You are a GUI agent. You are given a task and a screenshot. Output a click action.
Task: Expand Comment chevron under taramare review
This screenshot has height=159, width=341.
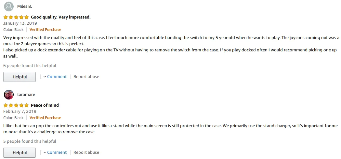45,152
